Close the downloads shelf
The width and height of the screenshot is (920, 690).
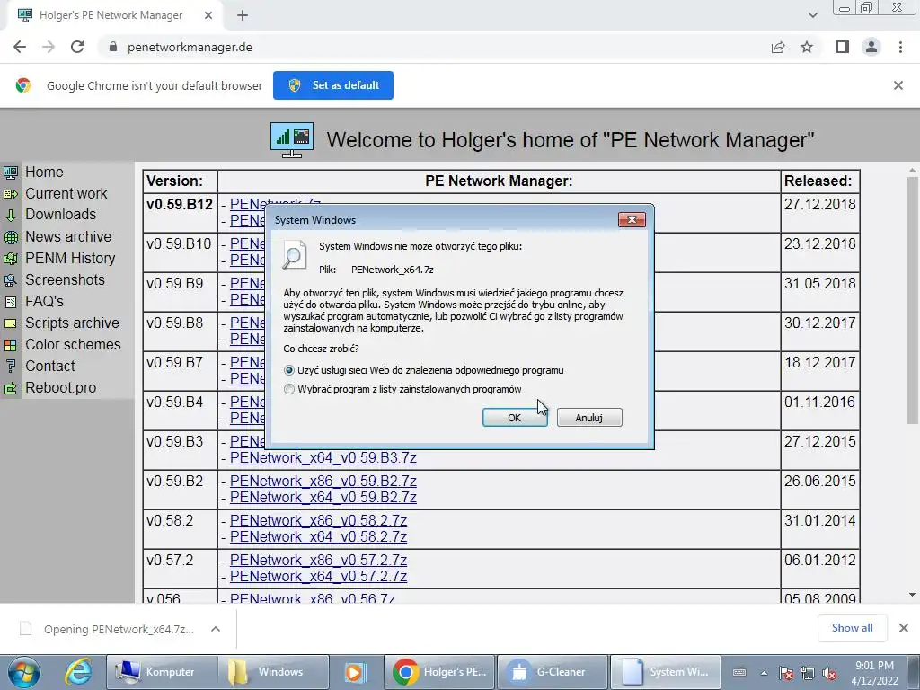[904, 628]
